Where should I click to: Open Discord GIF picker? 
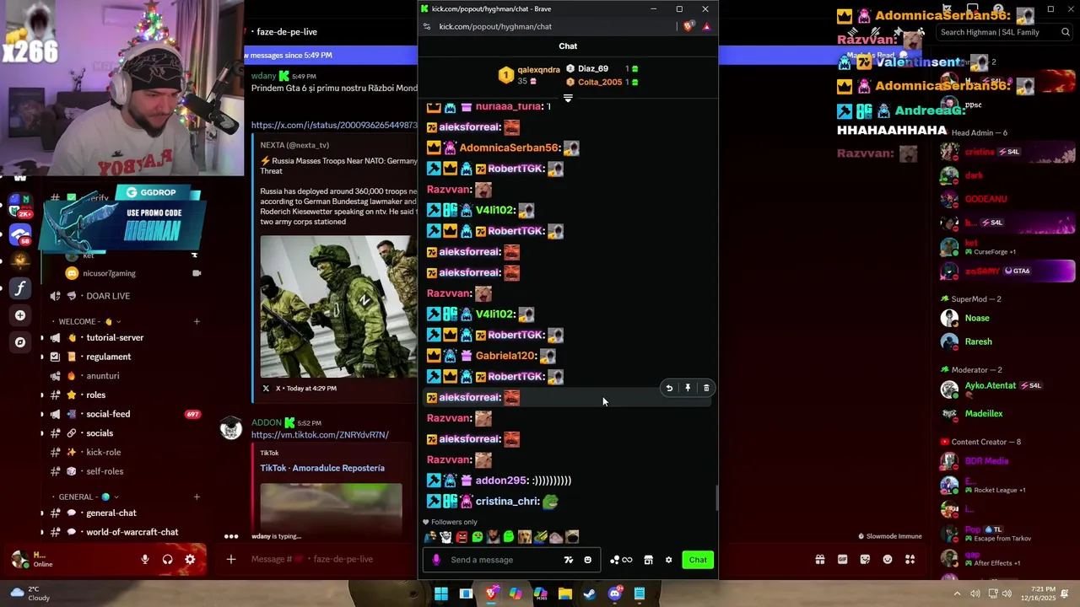(x=842, y=559)
